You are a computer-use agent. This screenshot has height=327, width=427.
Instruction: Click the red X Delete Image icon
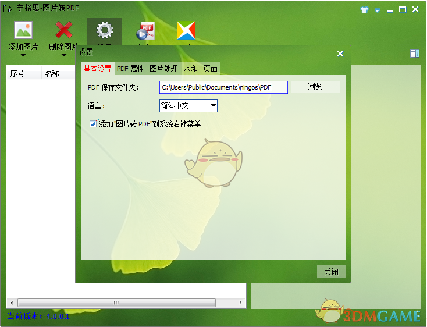point(64,30)
